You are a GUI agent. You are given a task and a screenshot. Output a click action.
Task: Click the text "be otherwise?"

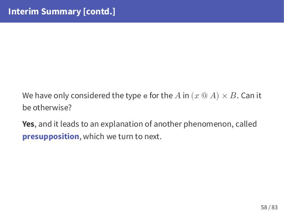47,108
